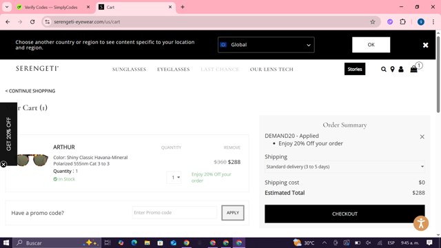Screen dimensions: 441x248
Task: Open the item quantity dropdown
Action: click(x=174, y=178)
